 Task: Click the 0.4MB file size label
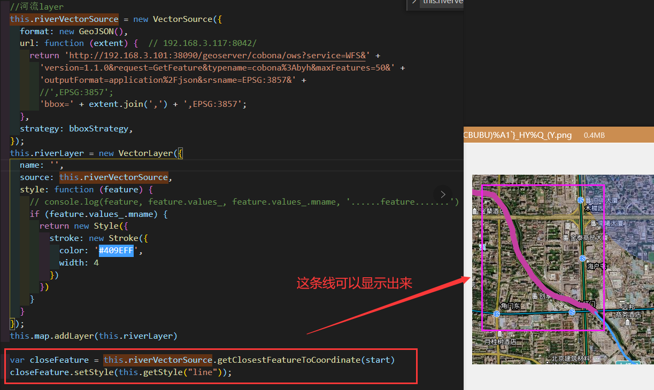594,135
